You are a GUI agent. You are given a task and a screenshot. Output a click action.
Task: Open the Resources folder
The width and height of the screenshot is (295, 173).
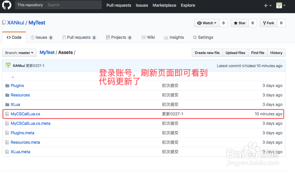point(20,95)
